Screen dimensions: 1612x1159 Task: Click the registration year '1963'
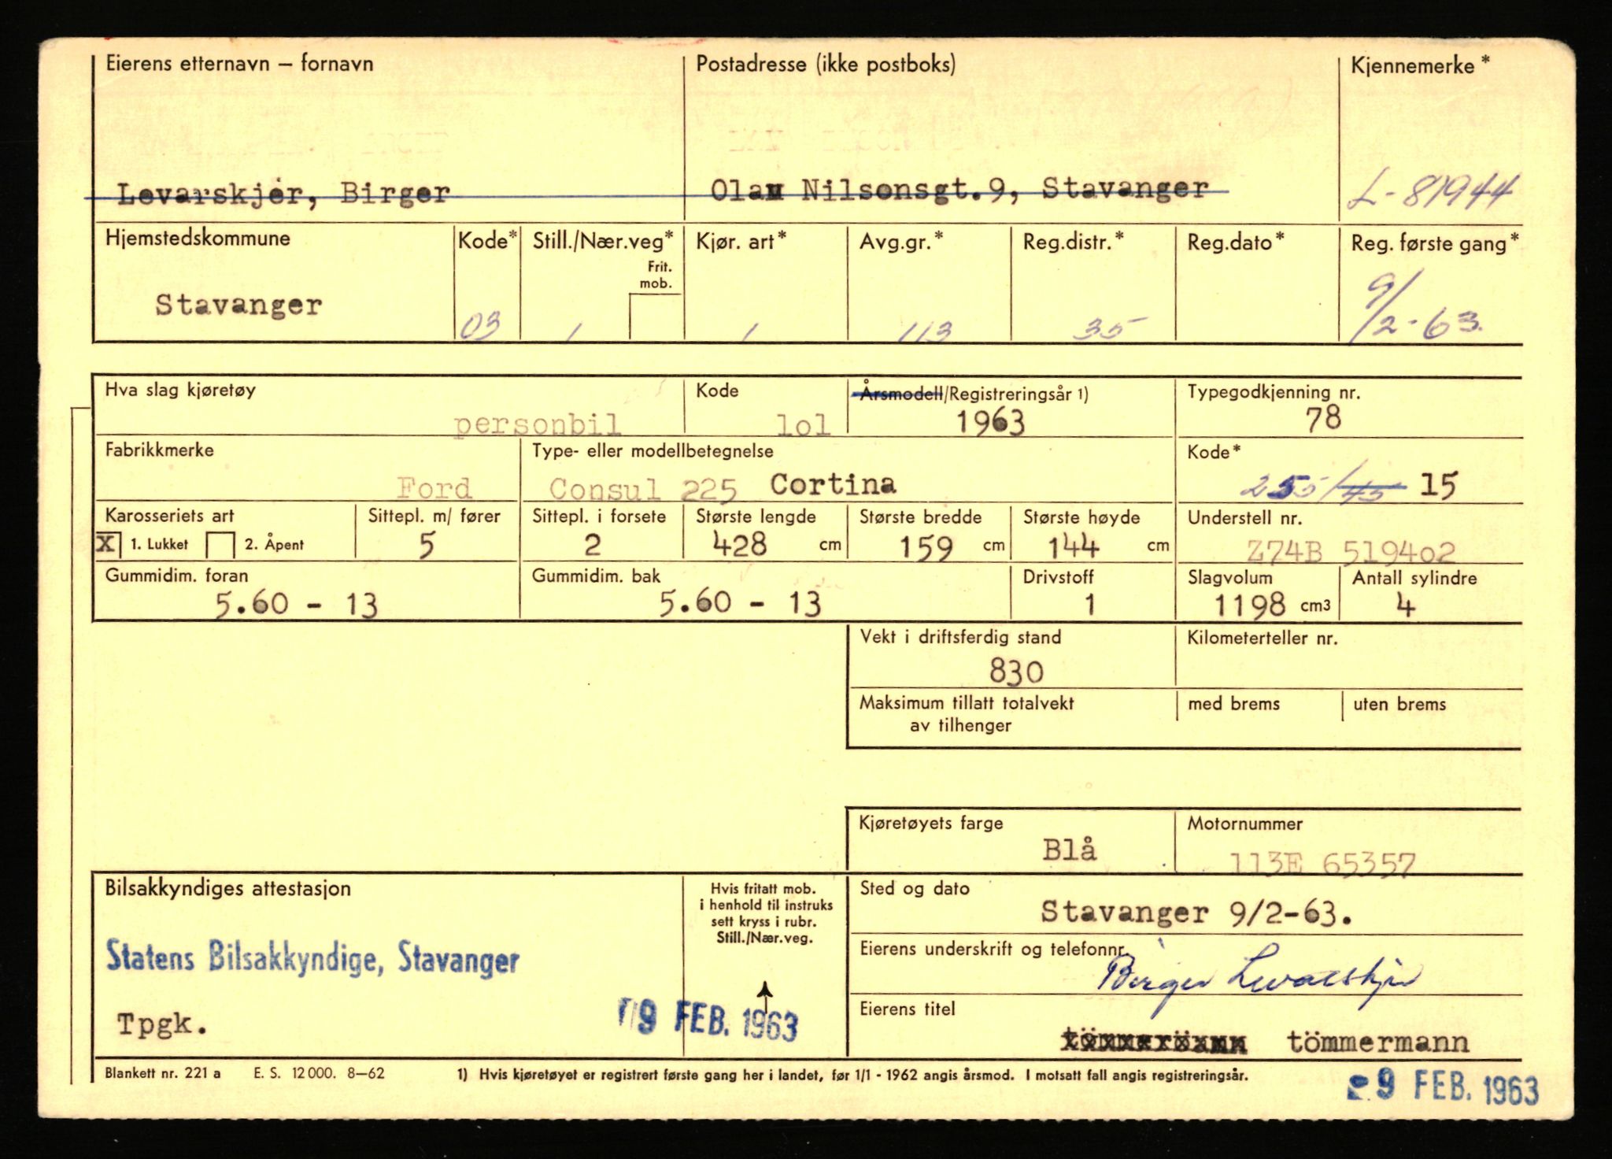point(990,423)
